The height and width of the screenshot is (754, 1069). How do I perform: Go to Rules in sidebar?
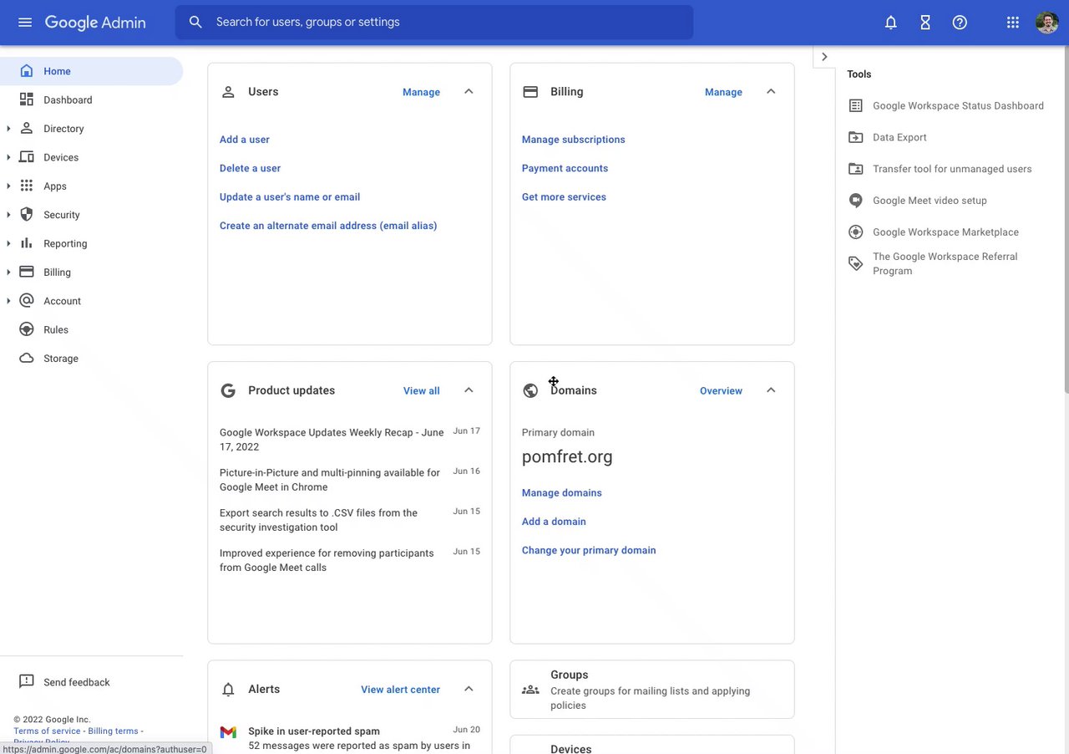click(x=56, y=330)
